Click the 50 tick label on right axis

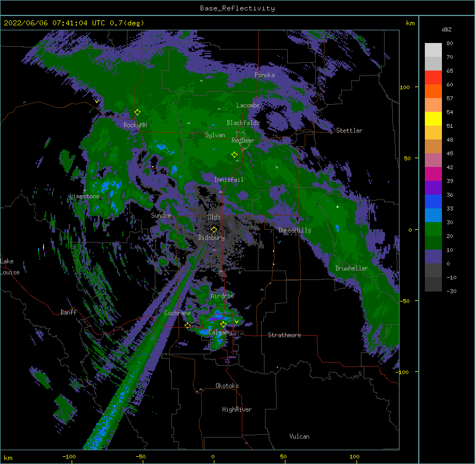[x=407, y=158]
